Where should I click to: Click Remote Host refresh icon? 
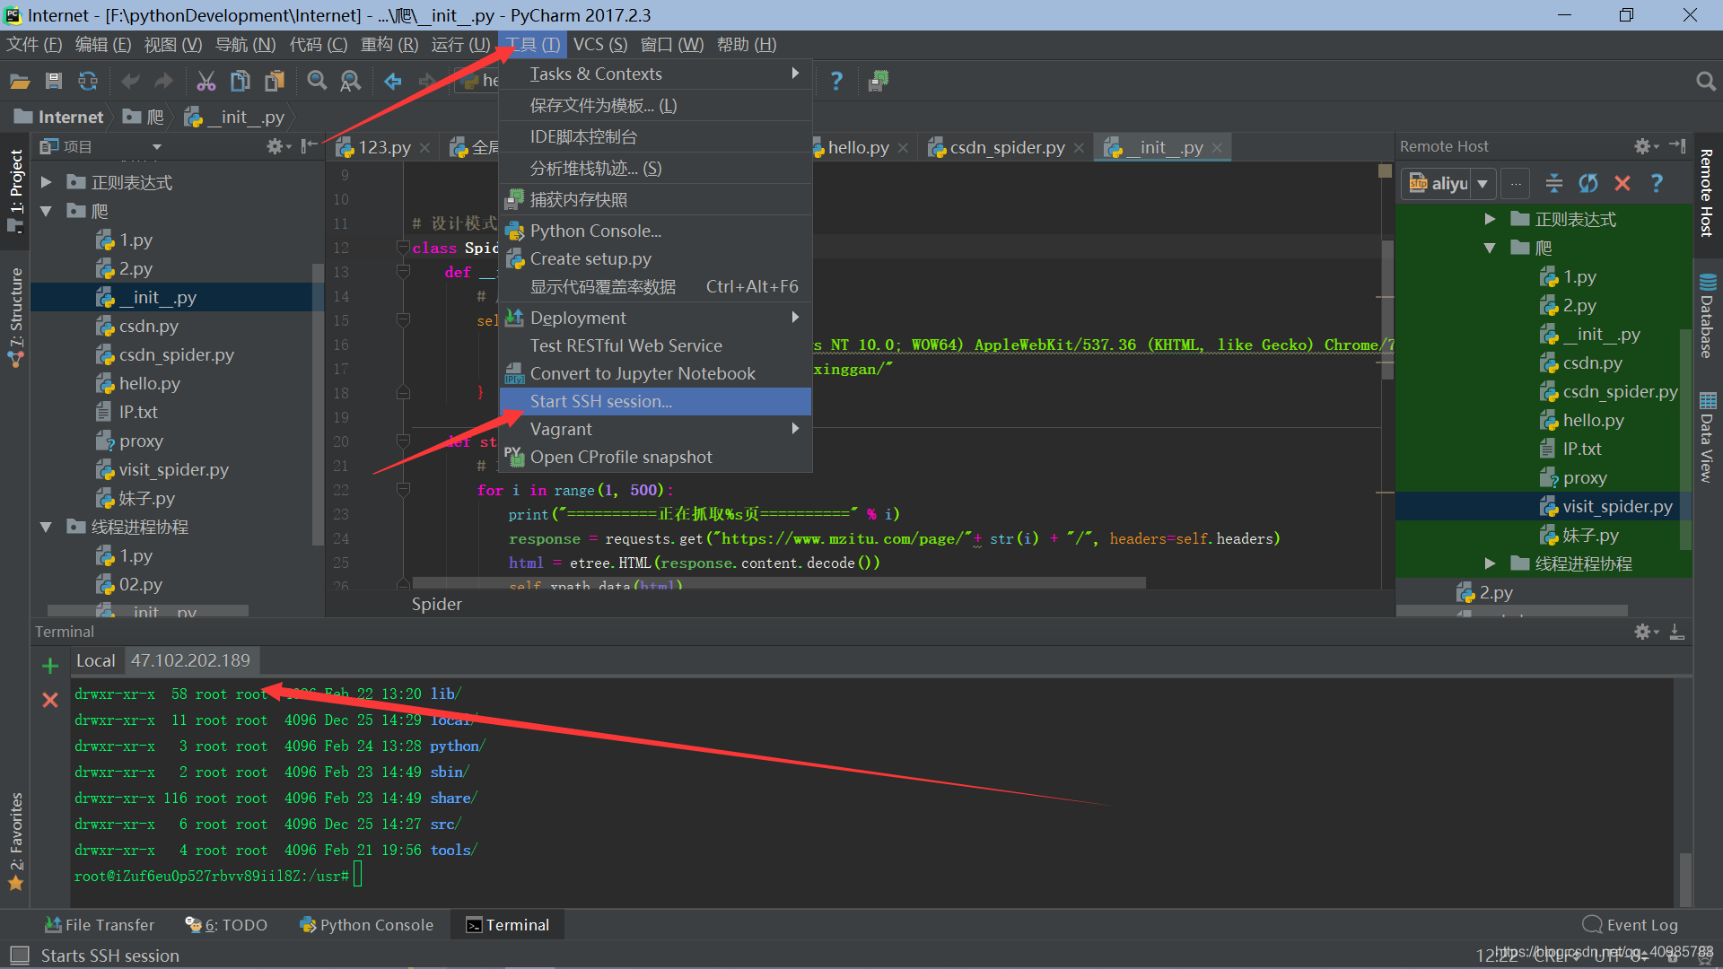pyautogui.click(x=1588, y=183)
